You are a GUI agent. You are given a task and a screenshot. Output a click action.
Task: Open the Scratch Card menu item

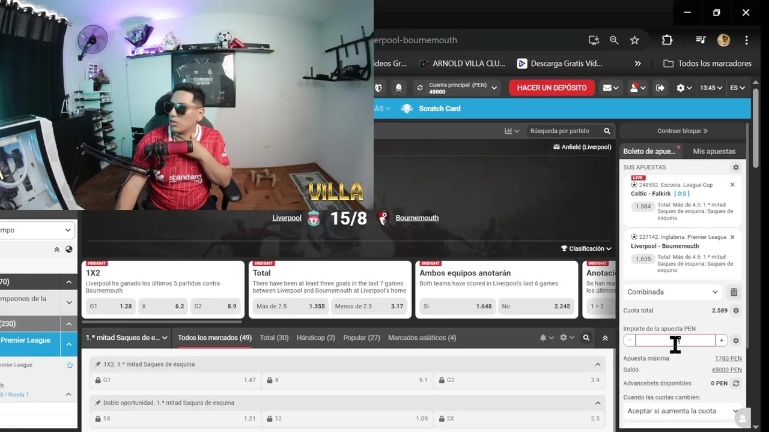click(x=431, y=109)
